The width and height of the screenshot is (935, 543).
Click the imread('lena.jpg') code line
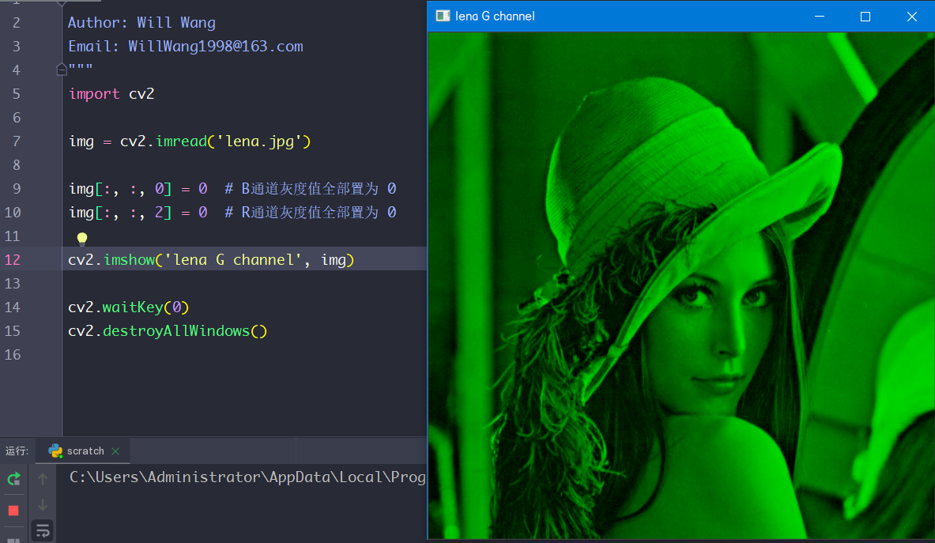click(x=190, y=141)
